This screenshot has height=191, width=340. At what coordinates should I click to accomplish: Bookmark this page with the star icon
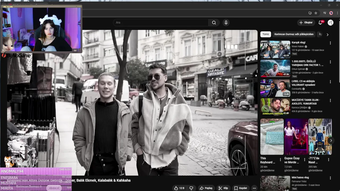pos(316,13)
